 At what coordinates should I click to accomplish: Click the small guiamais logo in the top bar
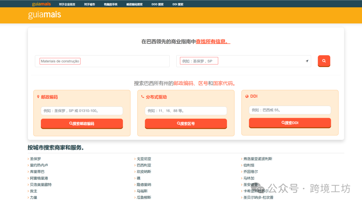(41, 4)
